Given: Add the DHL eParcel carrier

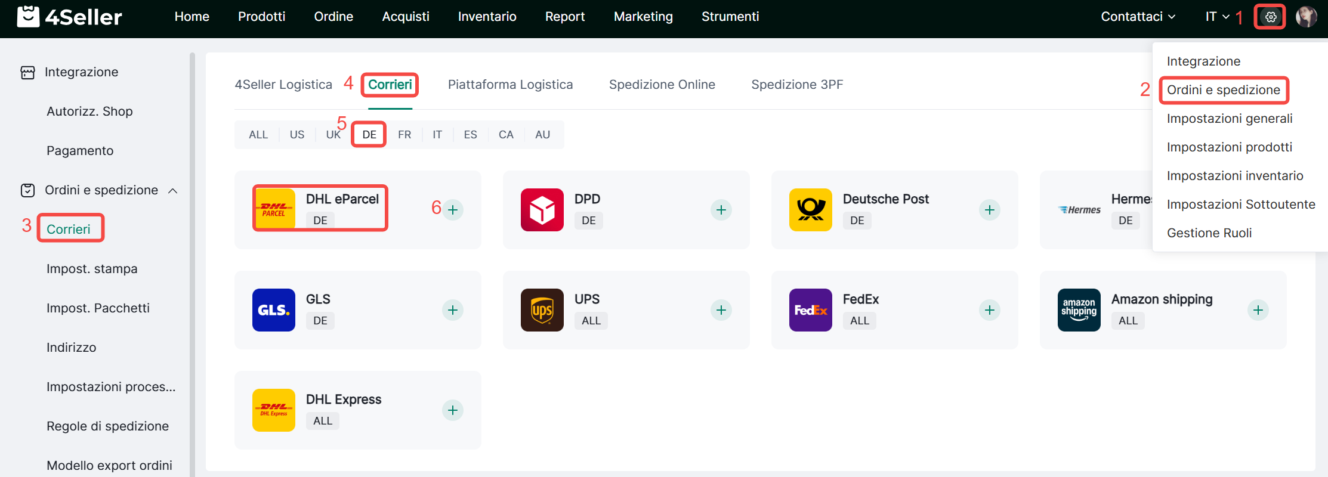Looking at the screenshot, I should point(453,210).
